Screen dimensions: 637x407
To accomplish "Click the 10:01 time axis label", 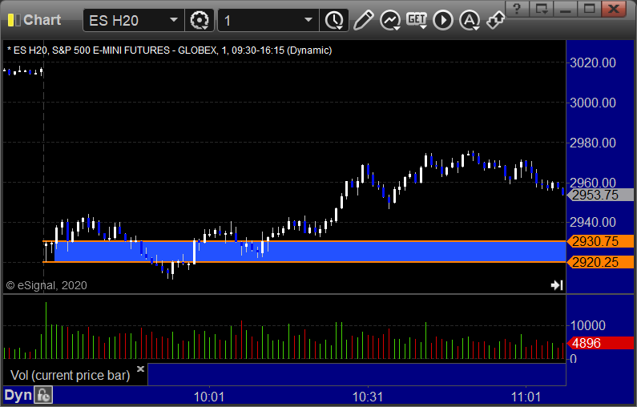I will 209,397.
